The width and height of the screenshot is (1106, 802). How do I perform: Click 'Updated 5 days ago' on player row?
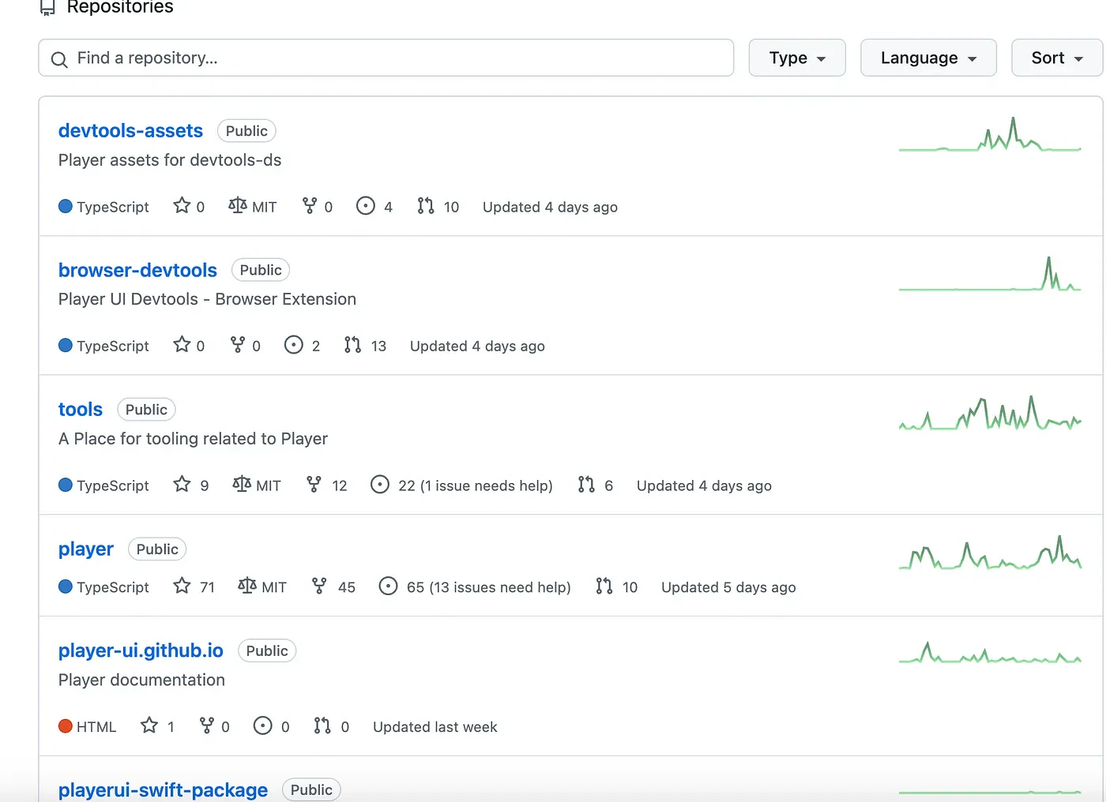728,587
